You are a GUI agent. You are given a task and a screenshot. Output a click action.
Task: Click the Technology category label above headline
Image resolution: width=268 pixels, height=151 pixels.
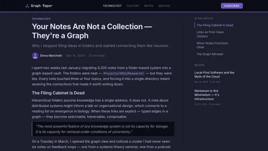(41, 19)
